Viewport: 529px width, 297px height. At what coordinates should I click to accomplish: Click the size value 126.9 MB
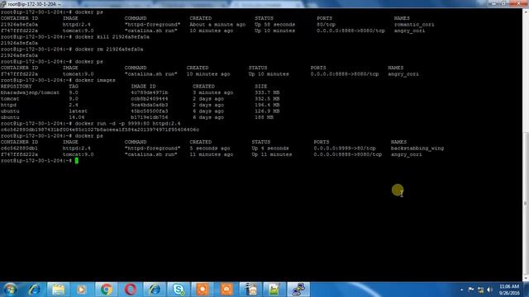[x=267, y=111]
